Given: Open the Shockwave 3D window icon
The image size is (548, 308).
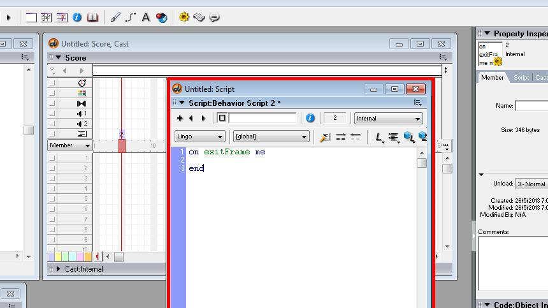Looking at the screenshot, I should click(161, 17).
